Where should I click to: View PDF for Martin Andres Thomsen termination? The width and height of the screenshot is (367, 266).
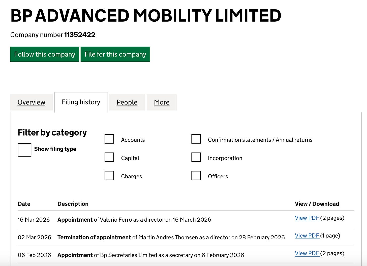307,236
